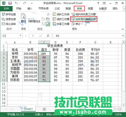Select cell containing 张明
This screenshot has height=117, width=126.
pos(15,54)
